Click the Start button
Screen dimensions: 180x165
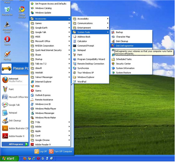[9, 159]
